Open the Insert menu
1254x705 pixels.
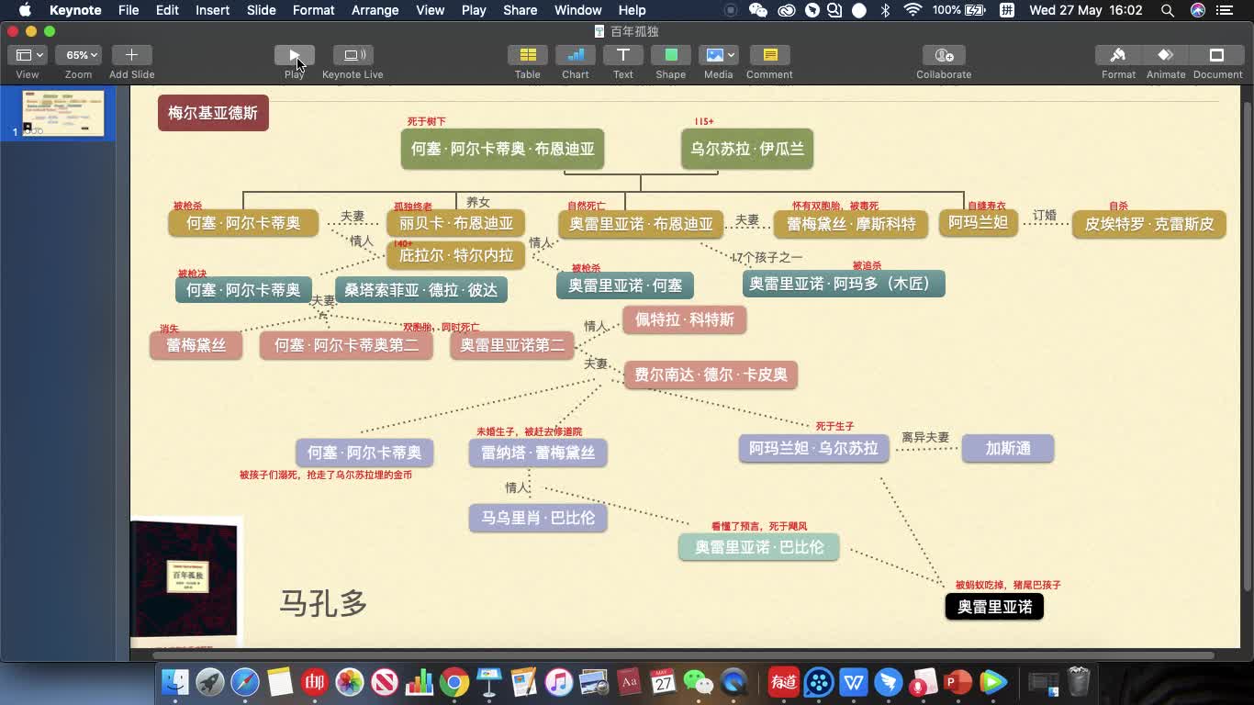point(212,10)
